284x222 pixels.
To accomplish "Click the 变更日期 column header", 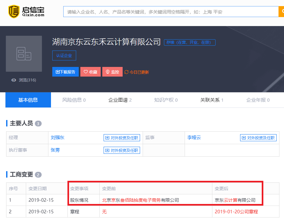I will coord(37,189).
